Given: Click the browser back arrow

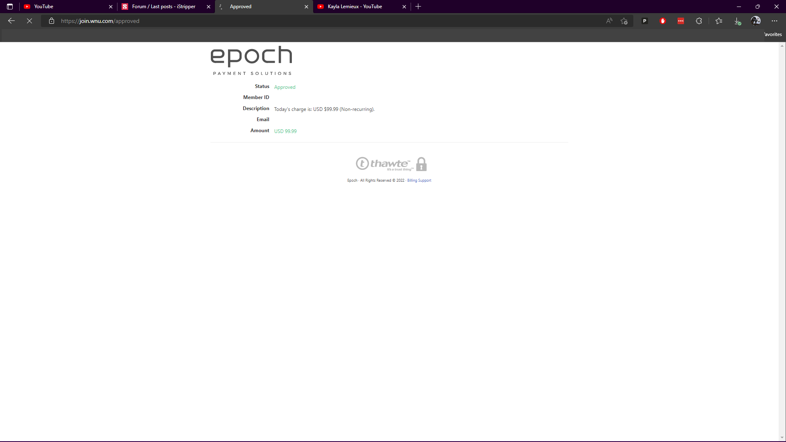Looking at the screenshot, I should click(11, 21).
